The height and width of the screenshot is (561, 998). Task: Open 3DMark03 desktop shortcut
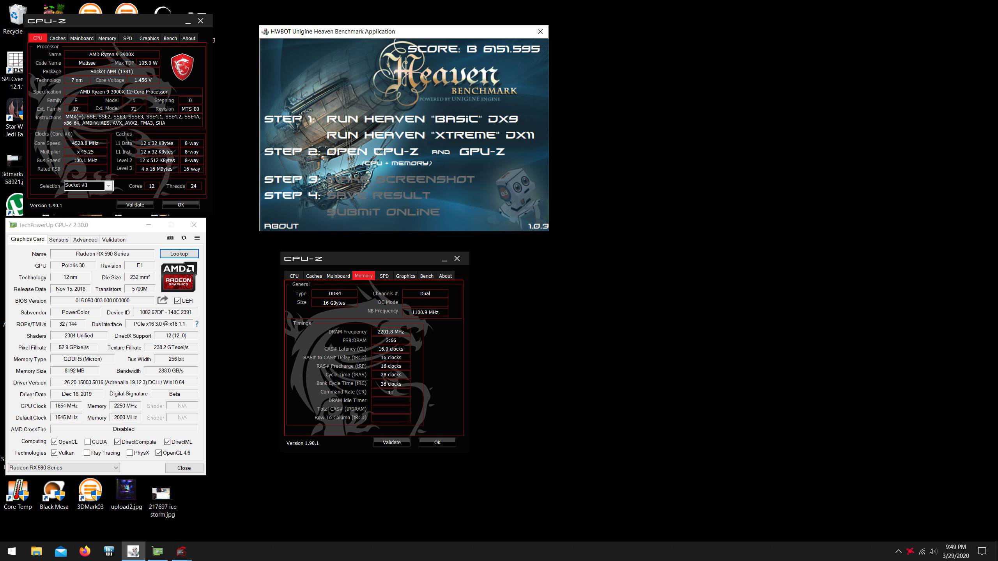[90, 495]
